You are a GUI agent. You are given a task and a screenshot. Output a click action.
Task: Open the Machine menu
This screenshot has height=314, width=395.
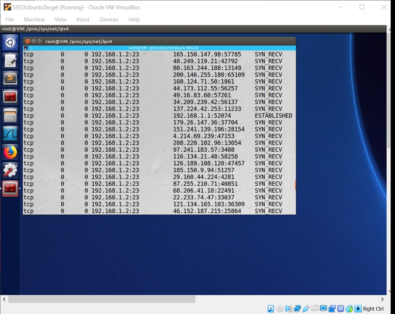pyautogui.click(x=34, y=19)
